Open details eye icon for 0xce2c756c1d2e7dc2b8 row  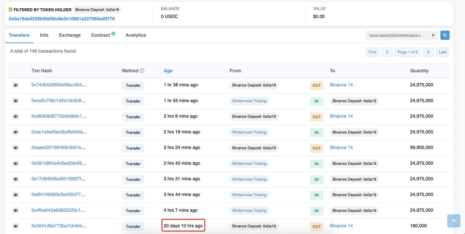pyautogui.click(x=16, y=101)
